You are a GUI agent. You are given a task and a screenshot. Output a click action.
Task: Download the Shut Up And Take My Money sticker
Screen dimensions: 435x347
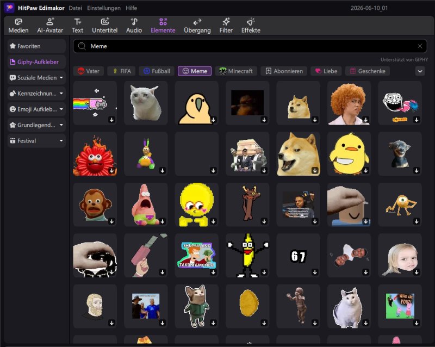(213, 272)
